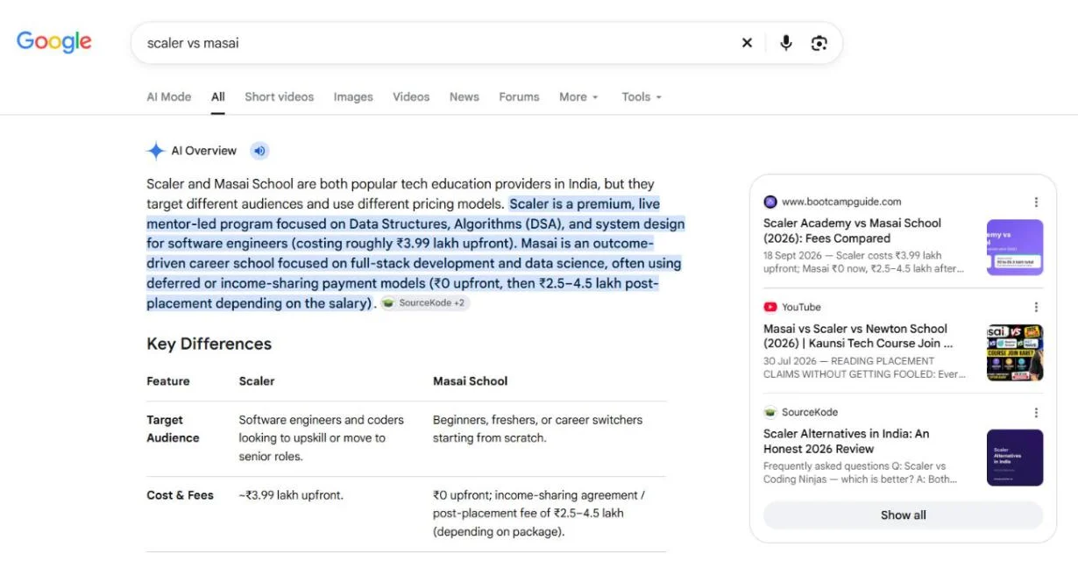Click the AI Overview sparkle icon
Viewport: 1078px width, 561px height.
[x=156, y=151]
